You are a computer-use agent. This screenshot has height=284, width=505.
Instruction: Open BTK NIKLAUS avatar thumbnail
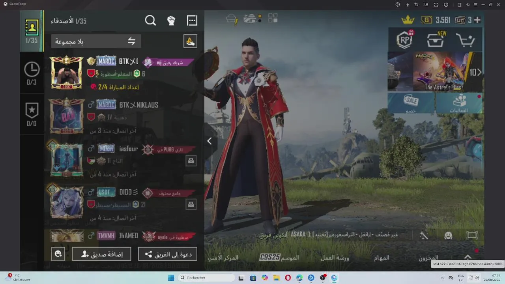(67, 116)
